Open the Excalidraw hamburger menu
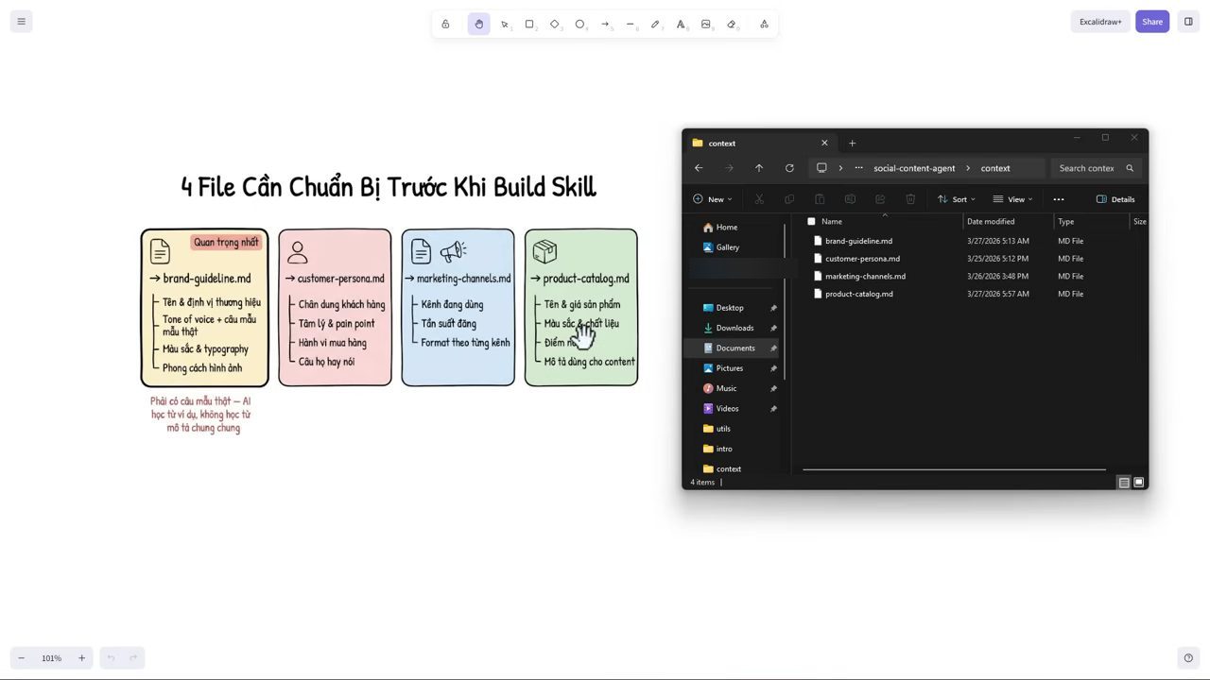Viewport: 1210px width, 680px height. (21, 22)
